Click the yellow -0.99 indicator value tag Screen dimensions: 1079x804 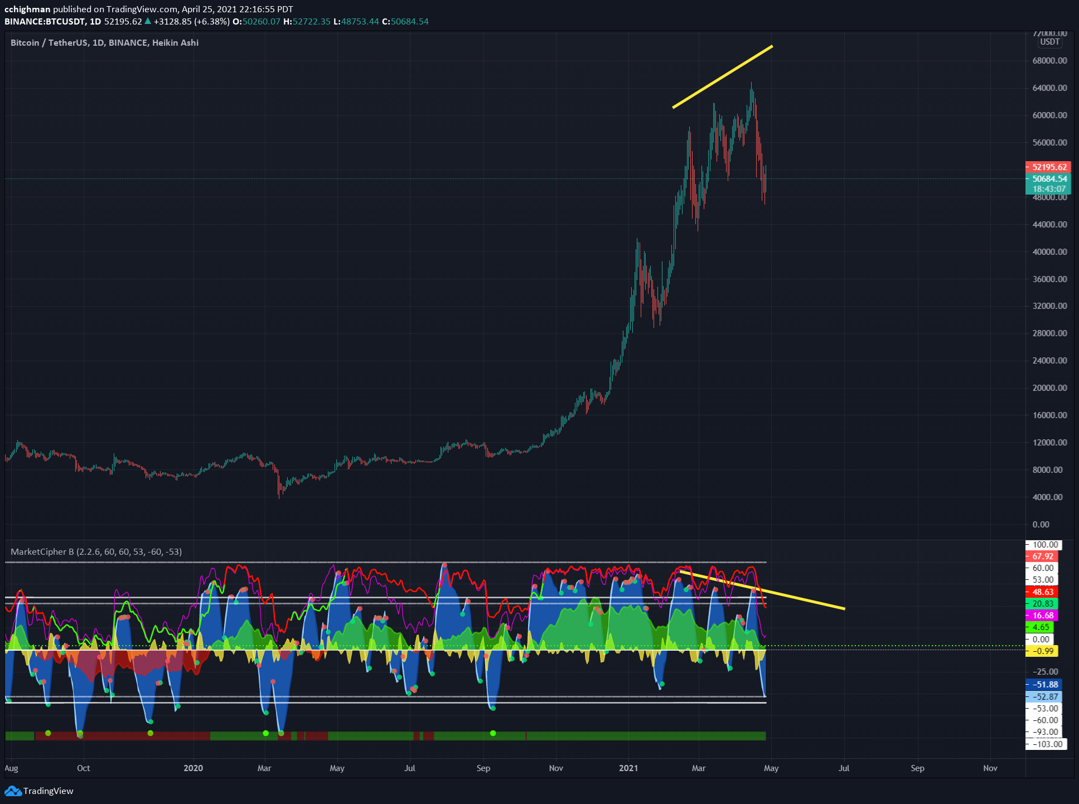pyautogui.click(x=1042, y=651)
